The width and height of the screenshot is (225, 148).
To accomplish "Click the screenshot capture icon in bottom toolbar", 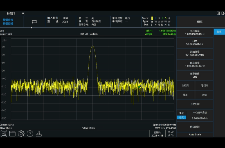I will [4, 134].
